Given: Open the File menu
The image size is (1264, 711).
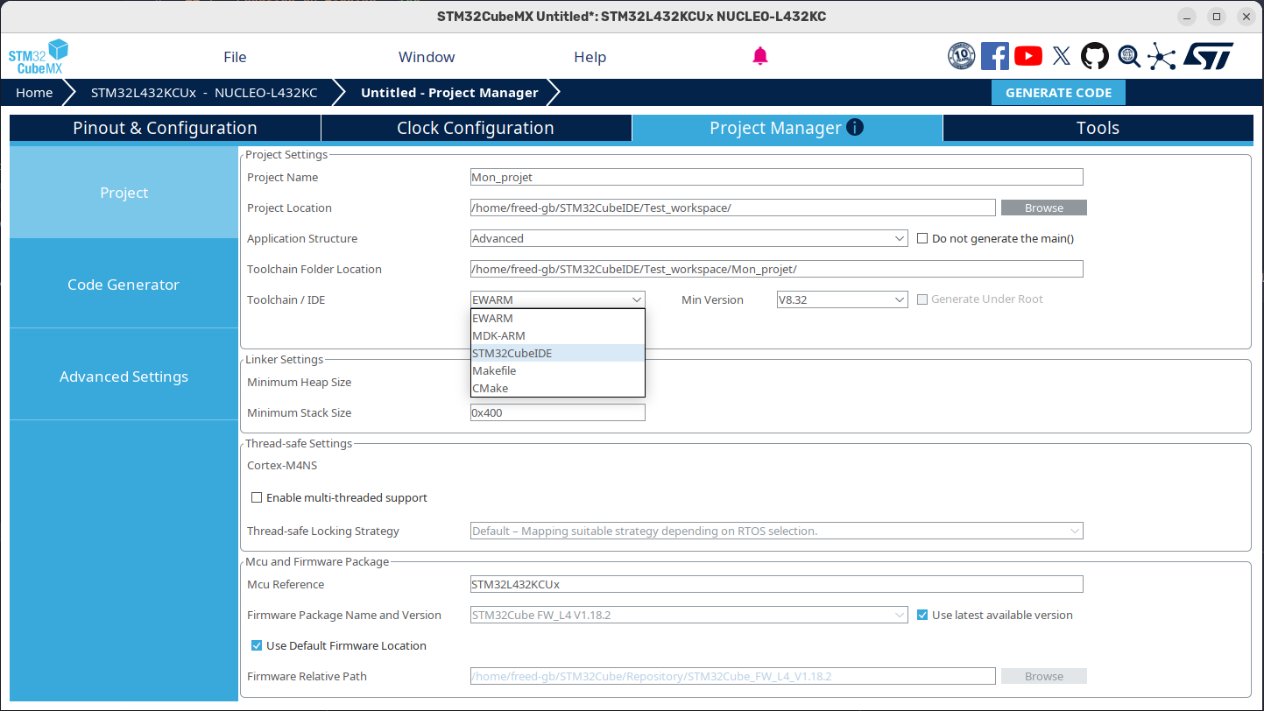Looking at the screenshot, I should click(235, 57).
